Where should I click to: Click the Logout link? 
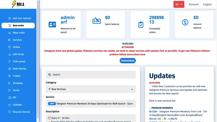pos(207,4)
